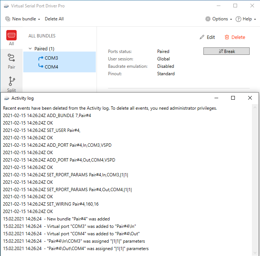260x256 pixels.
Task: Close the Activity log window
Action: pos(250,98)
